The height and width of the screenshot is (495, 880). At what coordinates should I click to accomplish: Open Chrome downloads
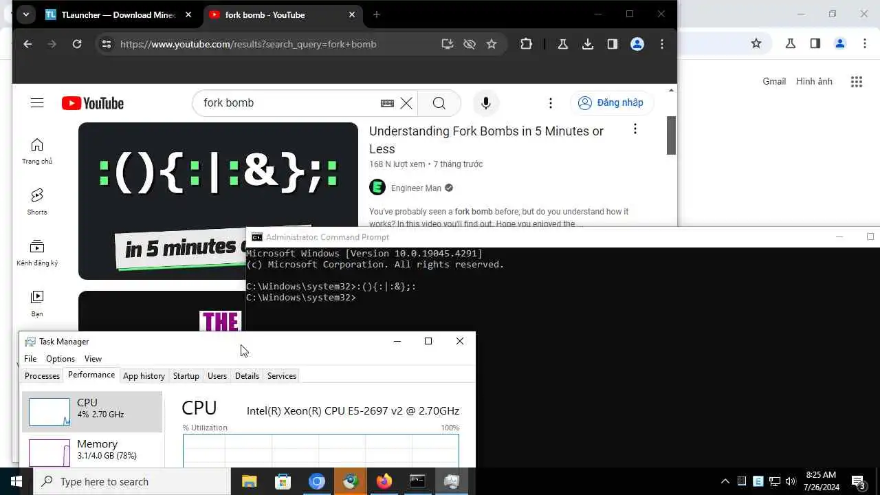coord(588,44)
